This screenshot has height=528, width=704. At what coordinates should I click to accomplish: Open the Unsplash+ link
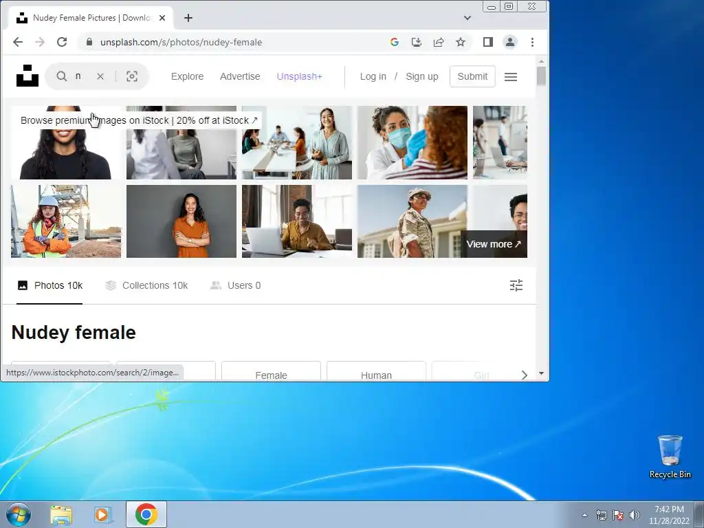300,76
